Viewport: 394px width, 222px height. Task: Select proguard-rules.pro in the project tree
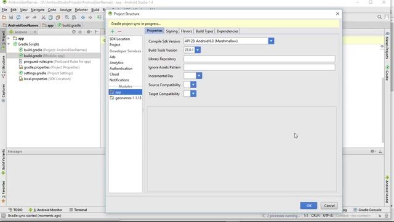[x=55, y=62]
